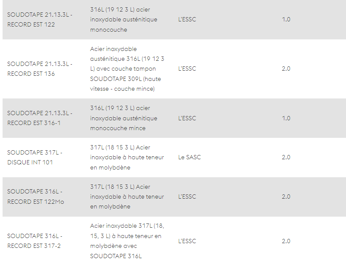Screen dimensions: 346x265
Task: Select the 316L monocouche description in first row
Action: pos(124,19)
